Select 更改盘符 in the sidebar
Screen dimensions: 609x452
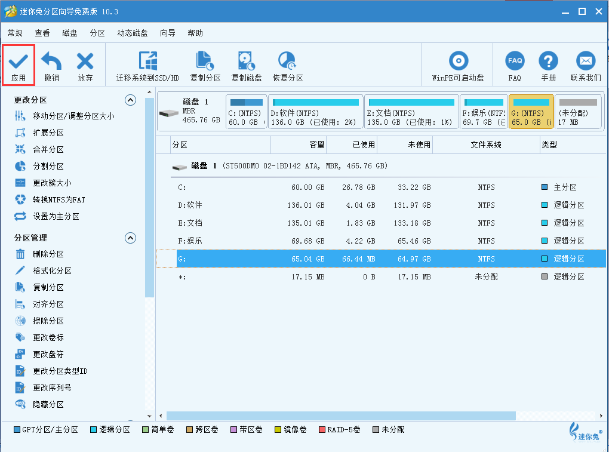click(39, 354)
